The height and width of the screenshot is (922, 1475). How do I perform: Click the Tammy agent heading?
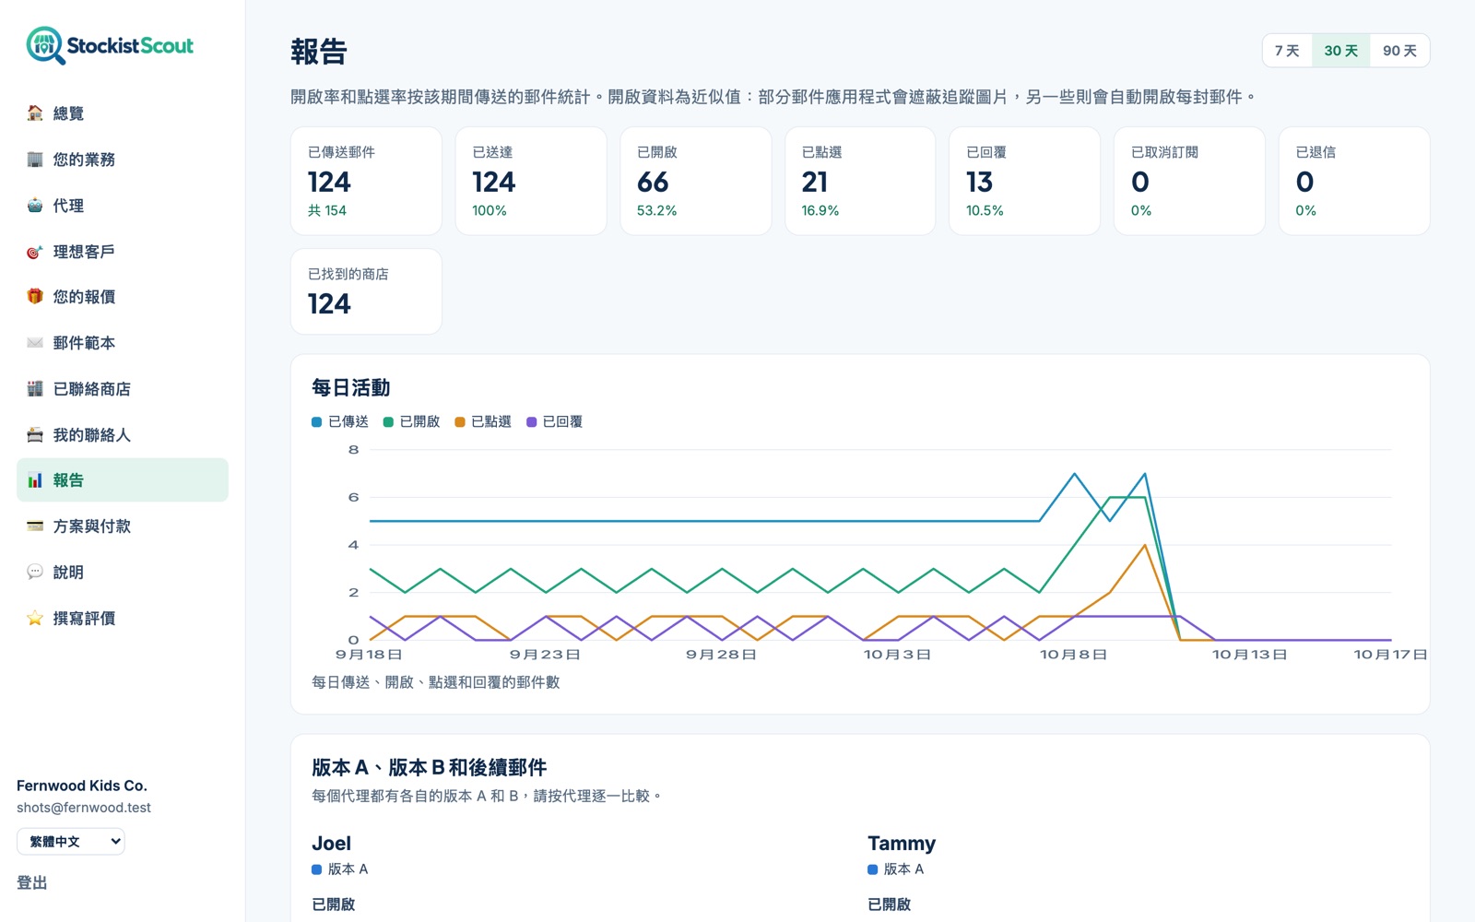click(x=902, y=844)
